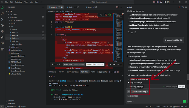Image resolution: width=189 pixels, height=108 pixels.
Task: Accept the diff change with green check
Action: 110,15
